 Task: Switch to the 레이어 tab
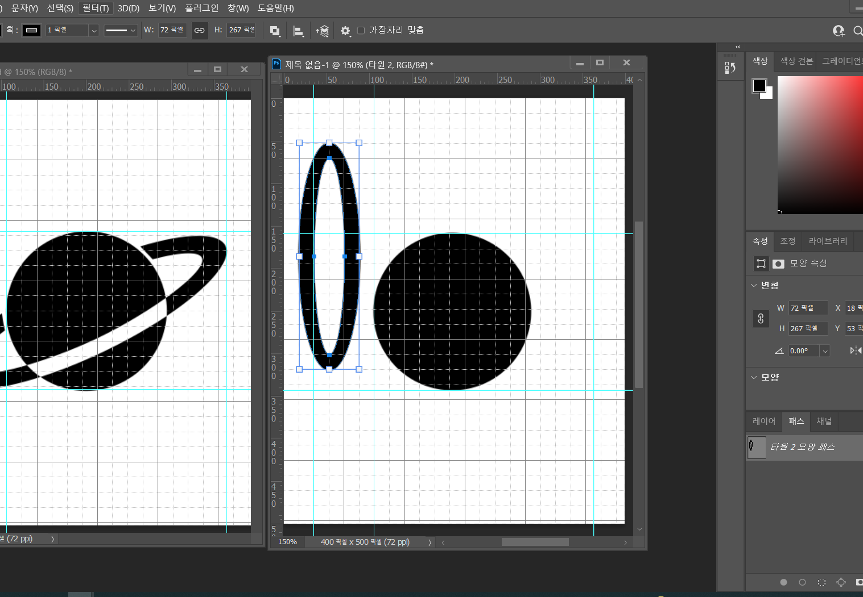click(763, 421)
